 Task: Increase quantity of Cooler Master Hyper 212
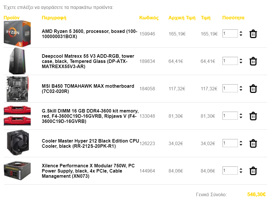point(241,142)
